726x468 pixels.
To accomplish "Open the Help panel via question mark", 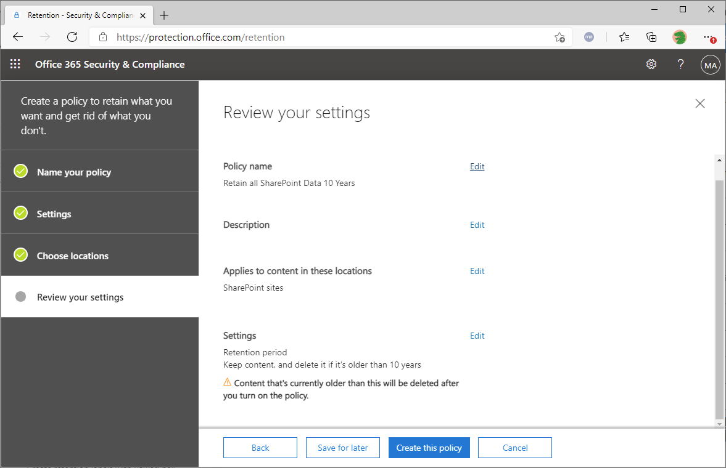I will 680,64.
